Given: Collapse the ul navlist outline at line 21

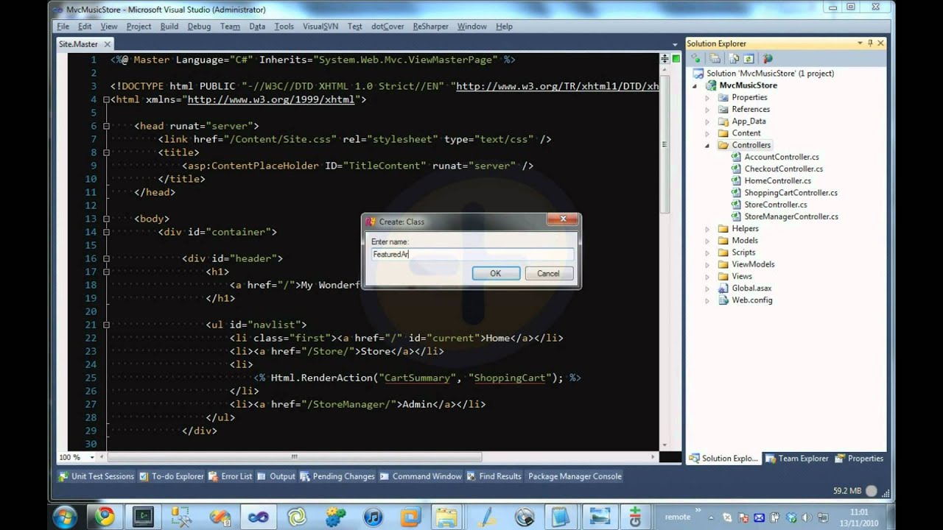Looking at the screenshot, I should [106, 325].
